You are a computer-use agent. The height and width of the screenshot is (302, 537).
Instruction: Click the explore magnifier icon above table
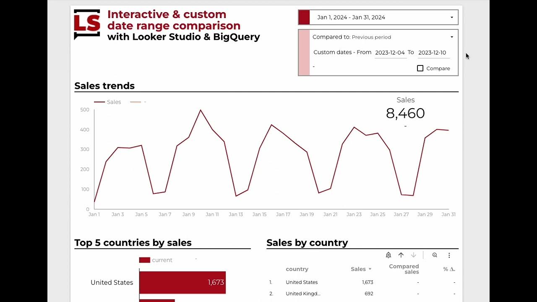pos(435,255)
